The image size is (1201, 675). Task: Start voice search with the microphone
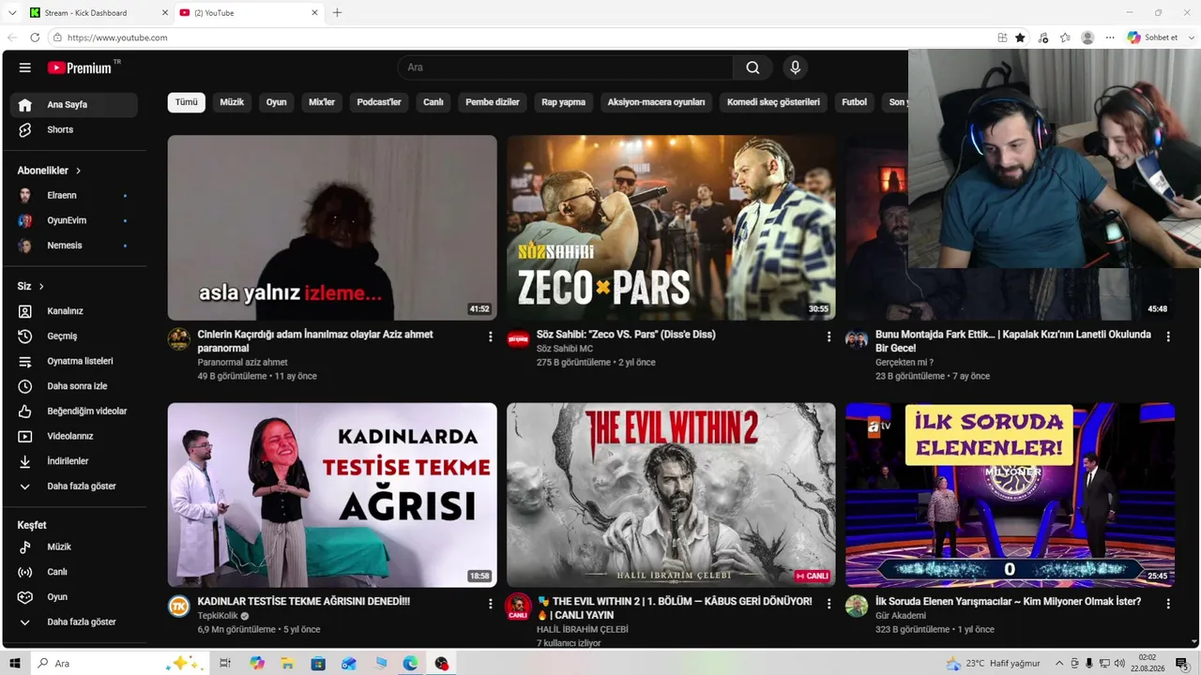[x=795, y=67]
